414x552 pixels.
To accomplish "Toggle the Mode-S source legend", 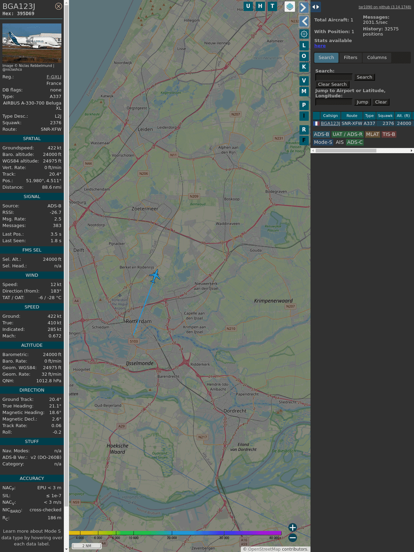I will pos(323,142).
